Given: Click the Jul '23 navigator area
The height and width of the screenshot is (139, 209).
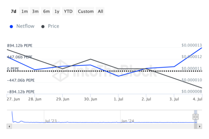Looking at the screenshot, I should tap(51, 121).
